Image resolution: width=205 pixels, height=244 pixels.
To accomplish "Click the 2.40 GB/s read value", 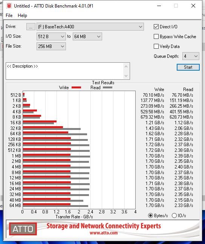I will (x=184, y=167).
